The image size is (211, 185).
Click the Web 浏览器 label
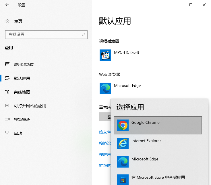tap(110, 74)
